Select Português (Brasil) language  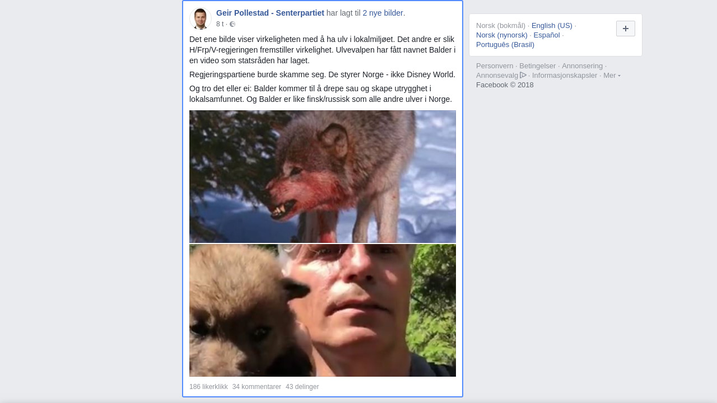tap(505, 45)
